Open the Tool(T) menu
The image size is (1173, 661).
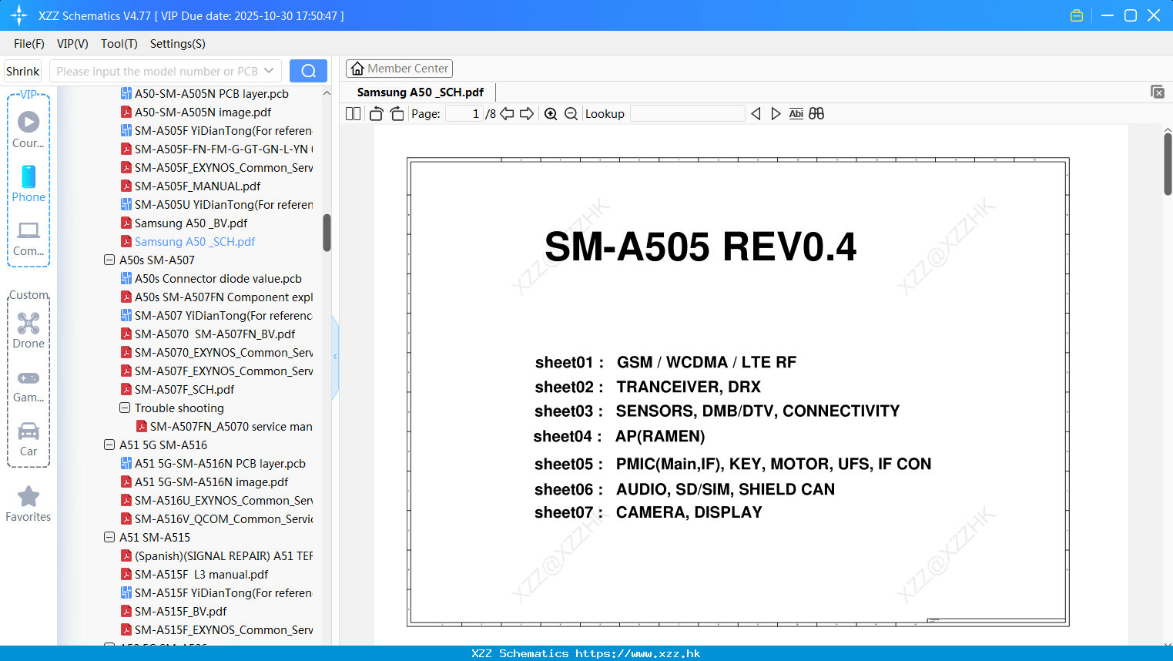coord(119,44)
